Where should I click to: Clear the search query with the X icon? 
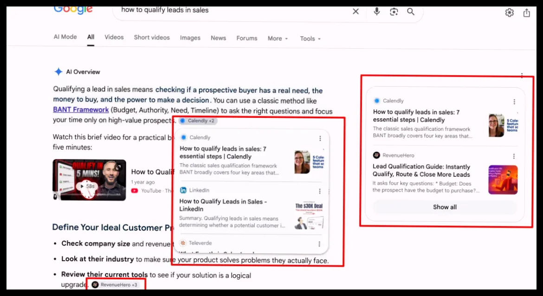tap(356, 12)
